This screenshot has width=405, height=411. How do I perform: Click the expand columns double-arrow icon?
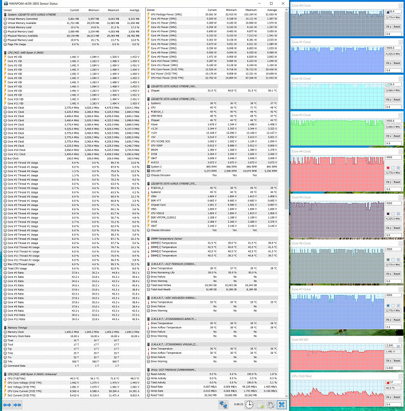pos(7,405)
